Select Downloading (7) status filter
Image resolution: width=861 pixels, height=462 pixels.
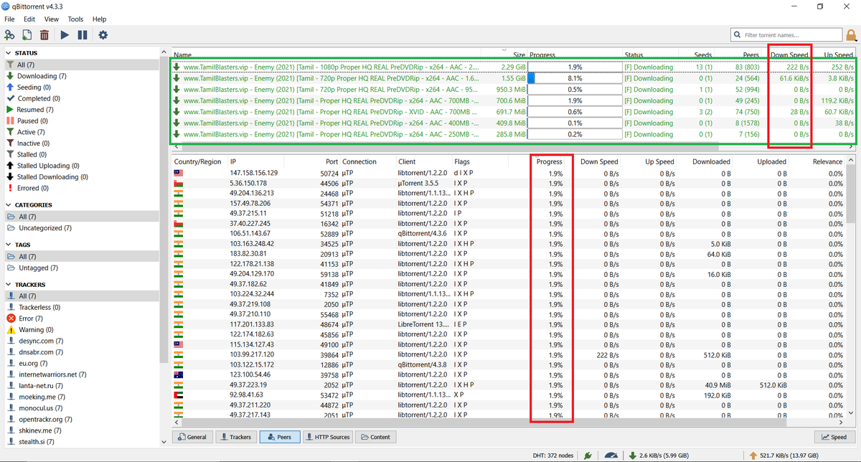click(80, 76)
